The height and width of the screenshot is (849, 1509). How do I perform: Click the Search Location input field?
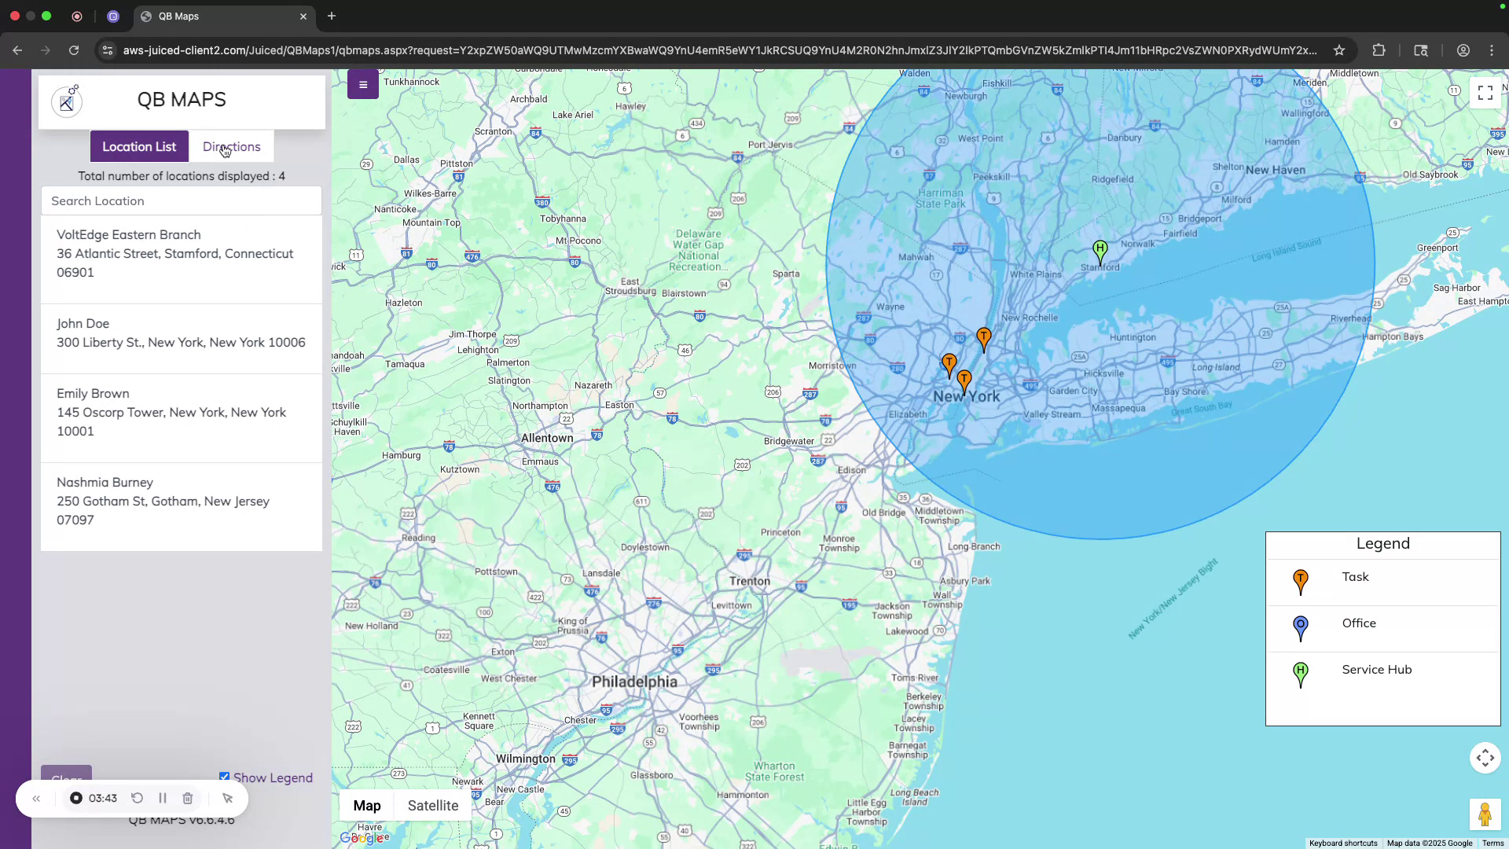[x=181, y=200]
